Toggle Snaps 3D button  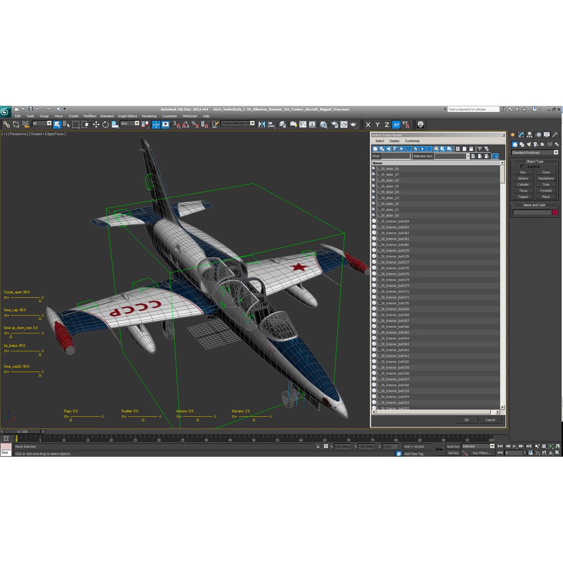pyautogui.click(x=176, y=125)
